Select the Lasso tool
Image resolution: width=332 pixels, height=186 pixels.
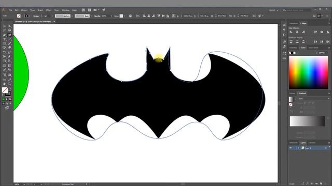click(9, 30)
